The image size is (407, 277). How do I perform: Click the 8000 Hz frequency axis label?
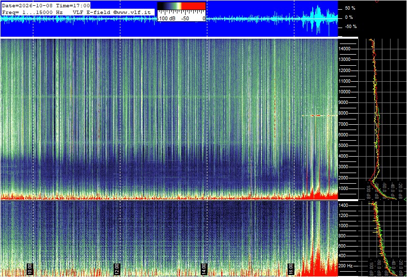344,113
